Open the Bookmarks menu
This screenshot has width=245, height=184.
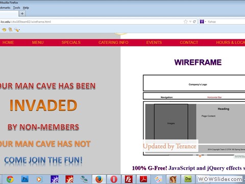point(5,8)
